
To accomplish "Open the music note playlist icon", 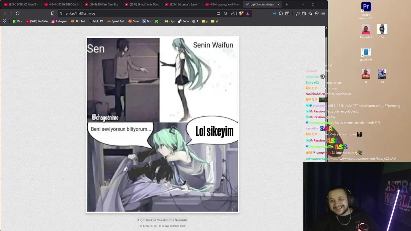I will [297, 13].
